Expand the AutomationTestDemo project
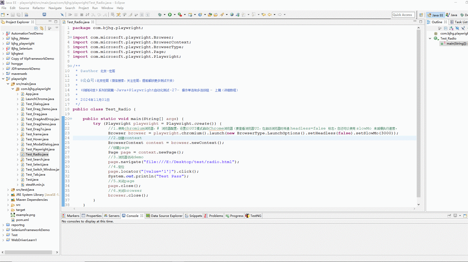468x262 pixels. 3,34
